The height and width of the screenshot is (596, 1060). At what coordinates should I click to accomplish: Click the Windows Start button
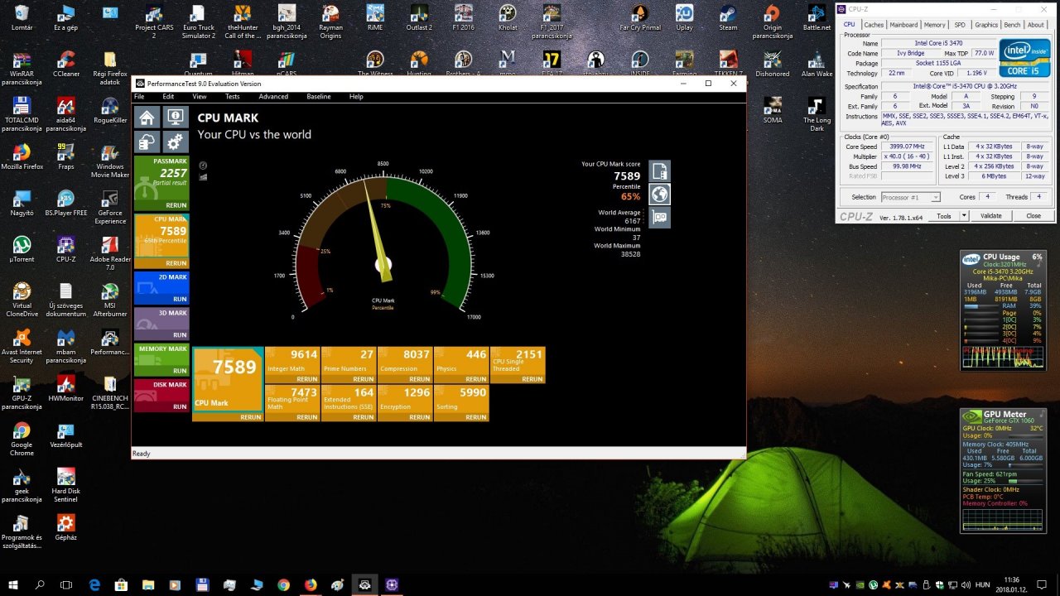pyautogui.click(x=13, y=584)
